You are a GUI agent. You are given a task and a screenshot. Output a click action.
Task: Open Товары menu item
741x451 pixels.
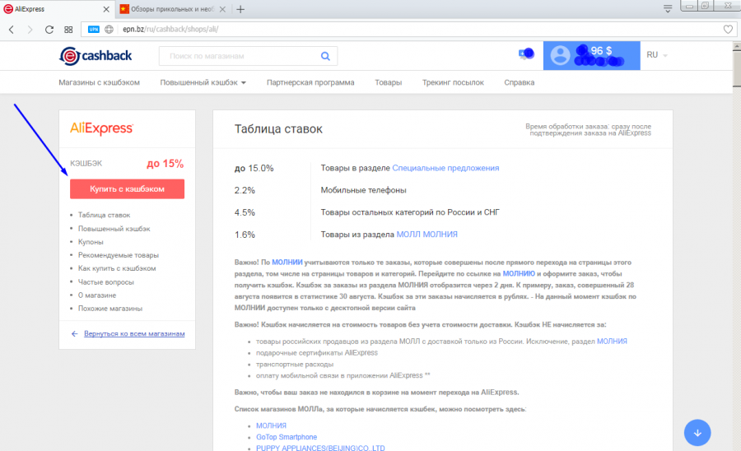tap(389, 82)
